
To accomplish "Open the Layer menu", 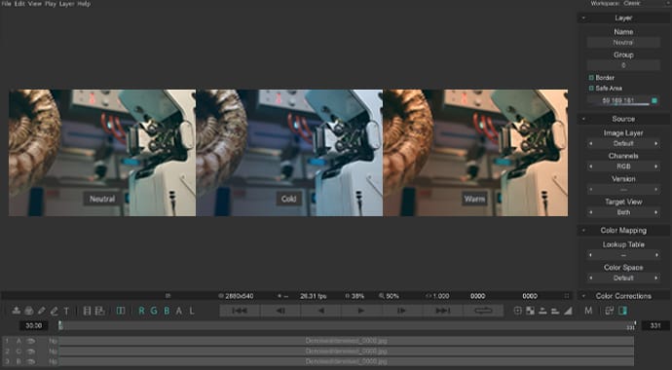I will click(66, 4).
